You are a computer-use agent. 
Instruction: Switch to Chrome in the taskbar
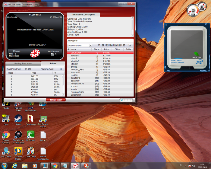(x=55, y=166)
